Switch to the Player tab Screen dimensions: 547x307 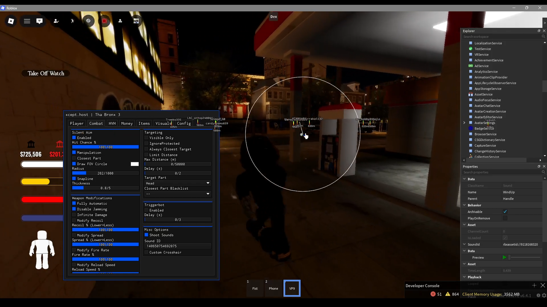point(77,123)
